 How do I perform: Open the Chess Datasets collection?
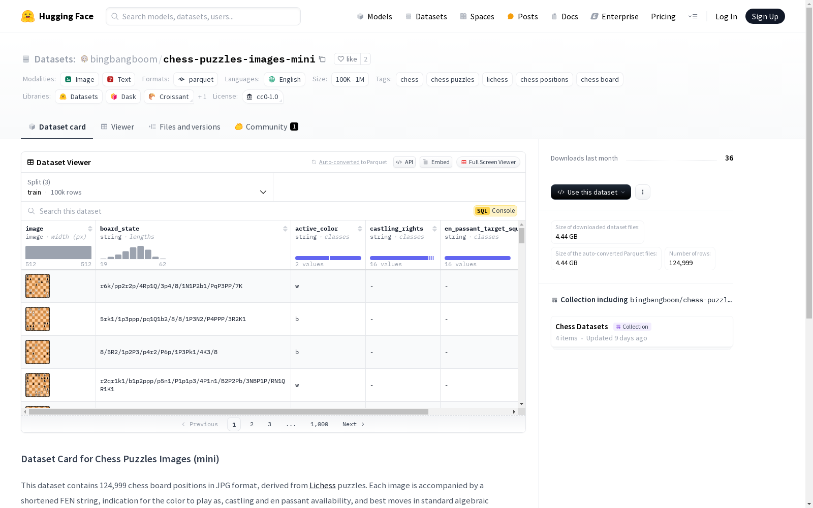(x=641, y=332)
